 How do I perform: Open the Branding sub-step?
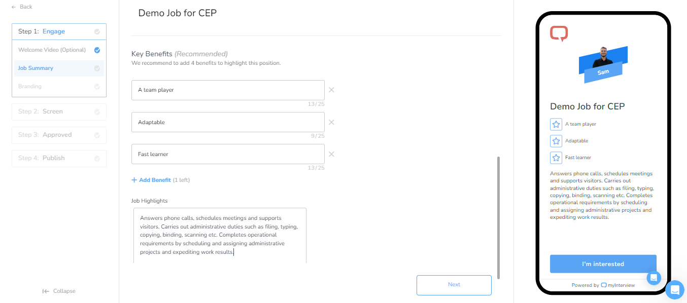click(30, 86)
